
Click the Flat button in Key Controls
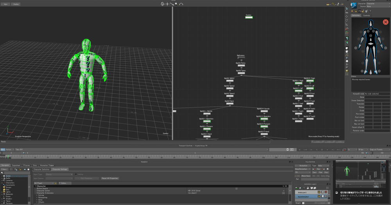pos(321,172)
